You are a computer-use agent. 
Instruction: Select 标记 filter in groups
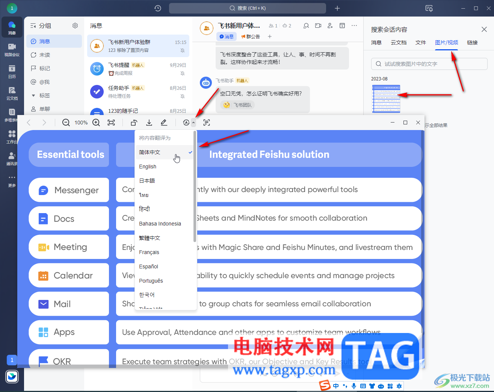pos(54,68)
